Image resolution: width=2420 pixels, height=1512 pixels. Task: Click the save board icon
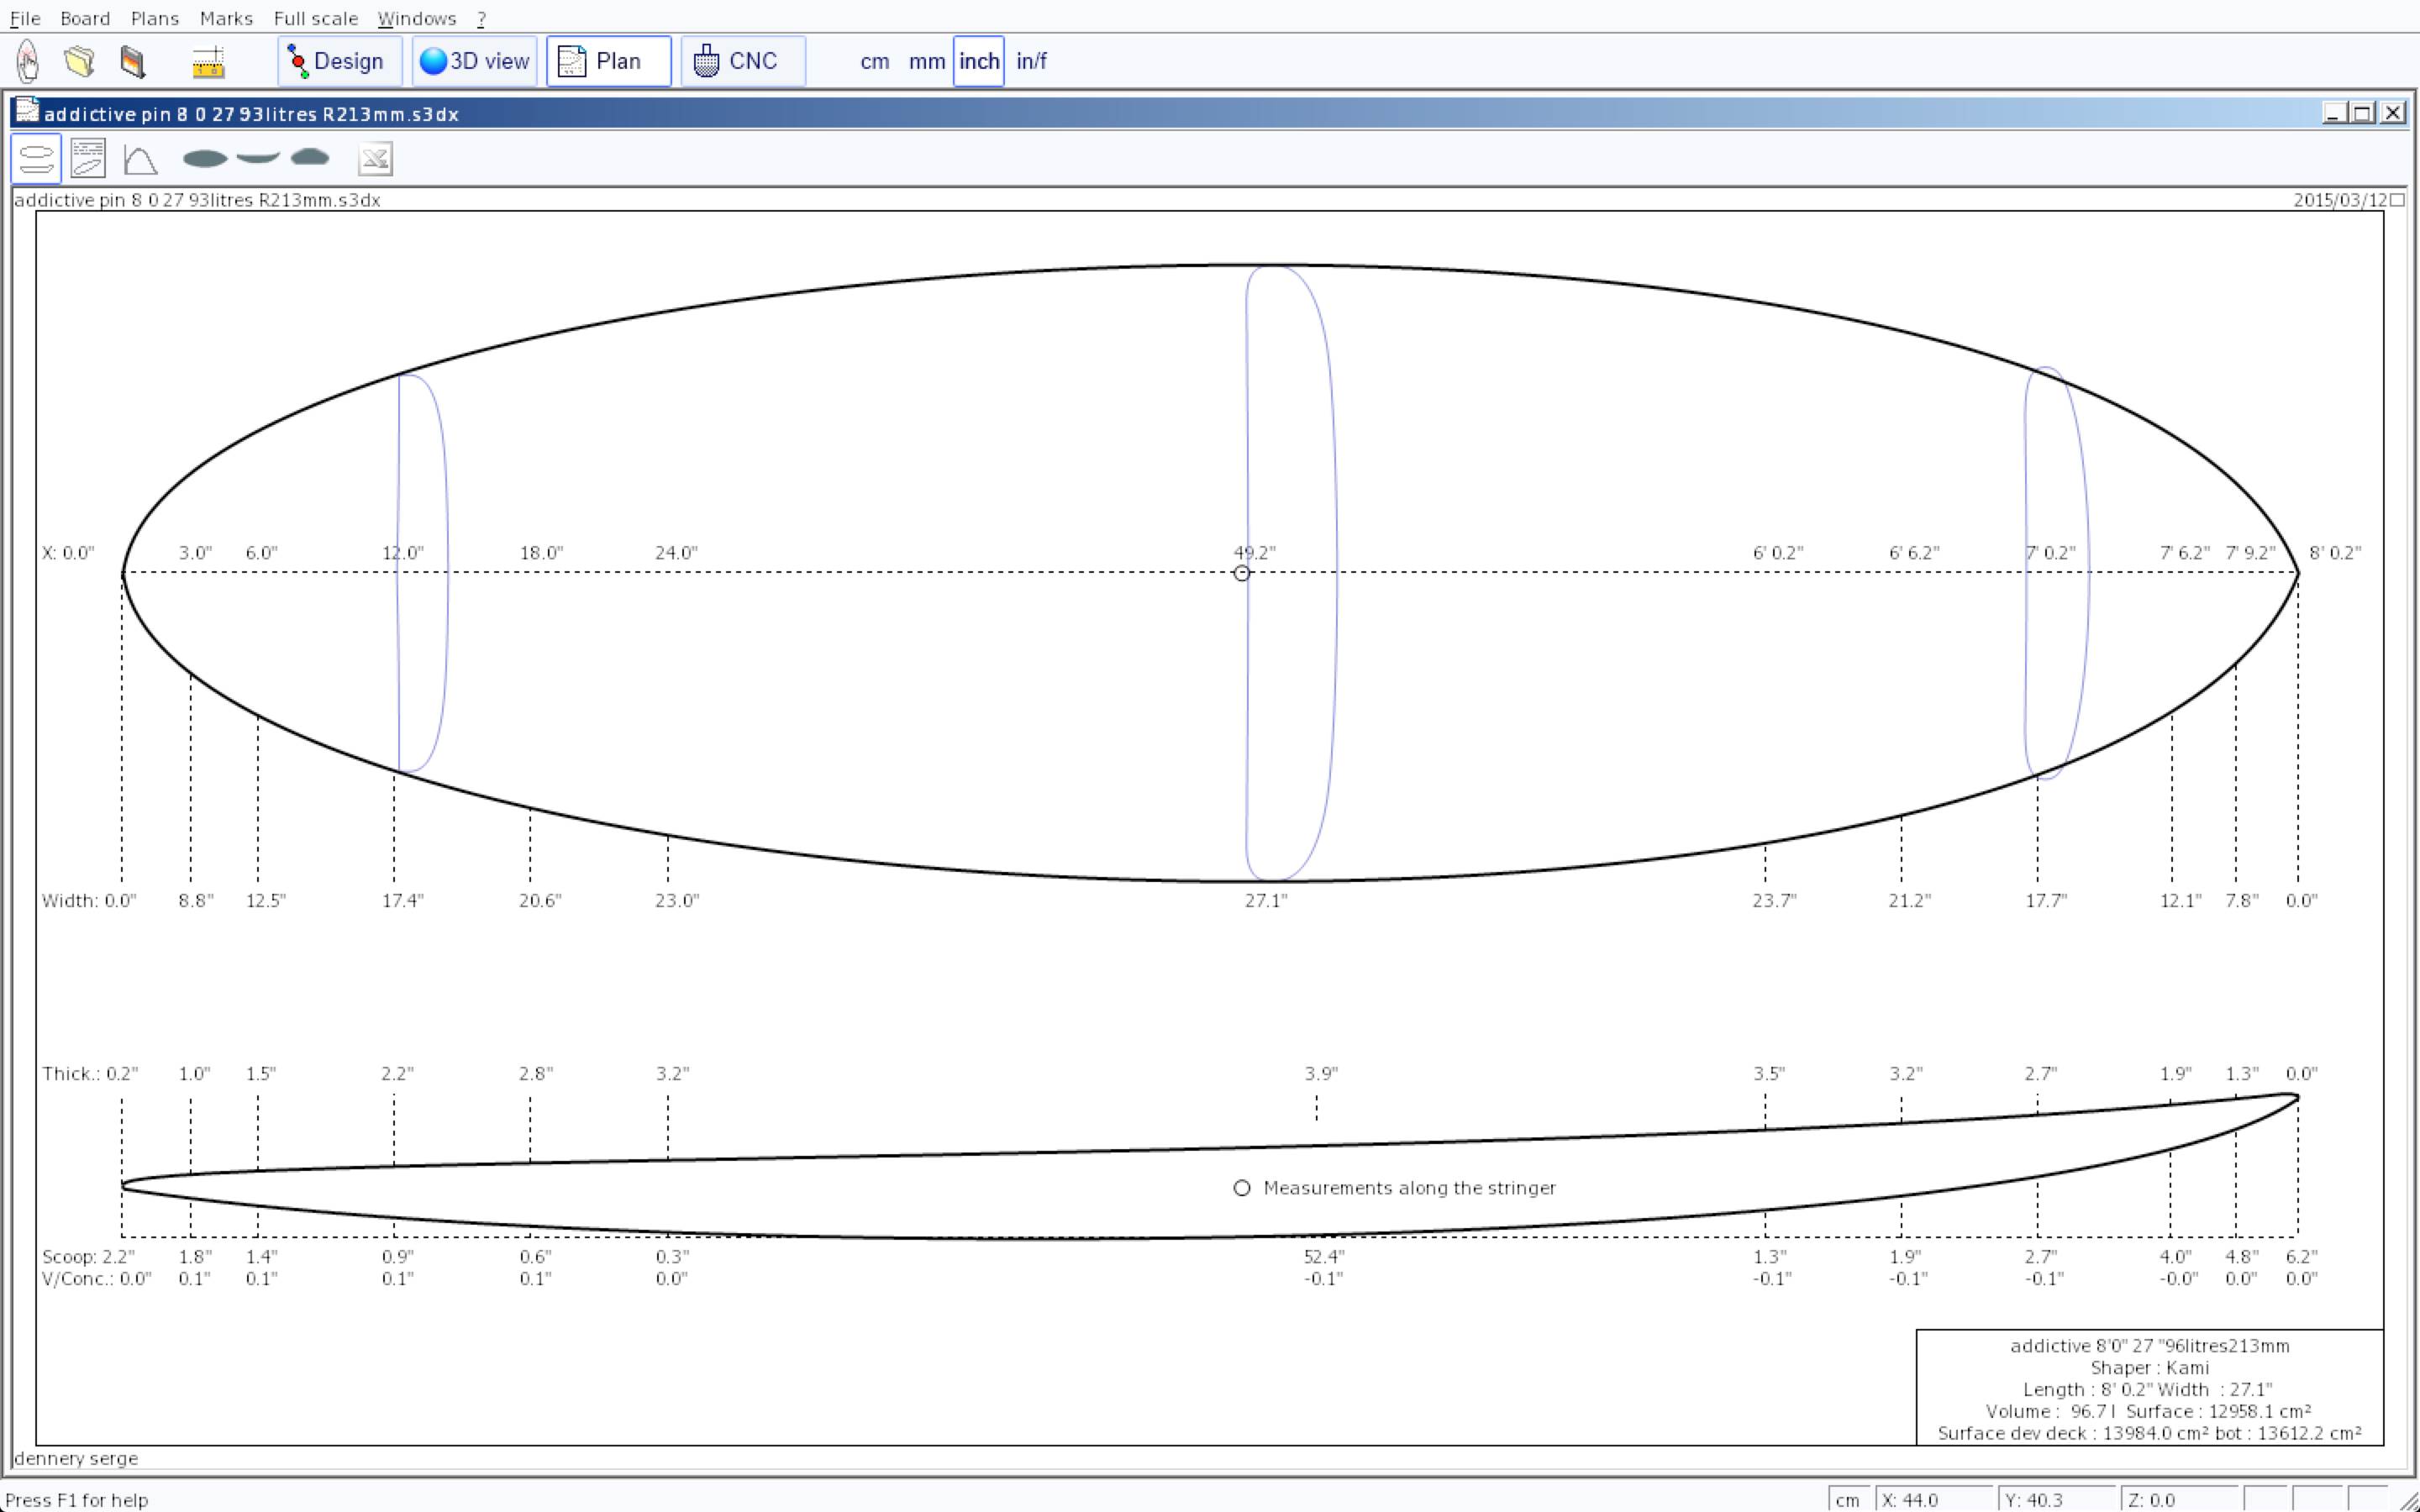click(x=133, y=61)
